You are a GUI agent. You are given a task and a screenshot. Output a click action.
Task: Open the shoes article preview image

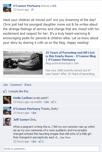(x=23, y=63)
